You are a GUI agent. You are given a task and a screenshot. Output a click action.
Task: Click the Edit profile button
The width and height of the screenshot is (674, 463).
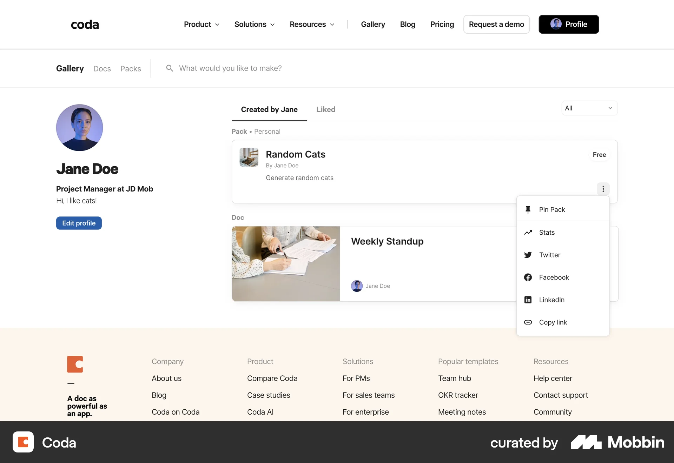[79, 223]
